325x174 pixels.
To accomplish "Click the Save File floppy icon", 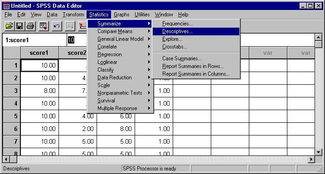I will coord(19,26).
